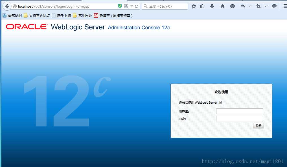Viewport: 287px width, 167px height.
Task: Go to the home page icon
Action: 222,6
